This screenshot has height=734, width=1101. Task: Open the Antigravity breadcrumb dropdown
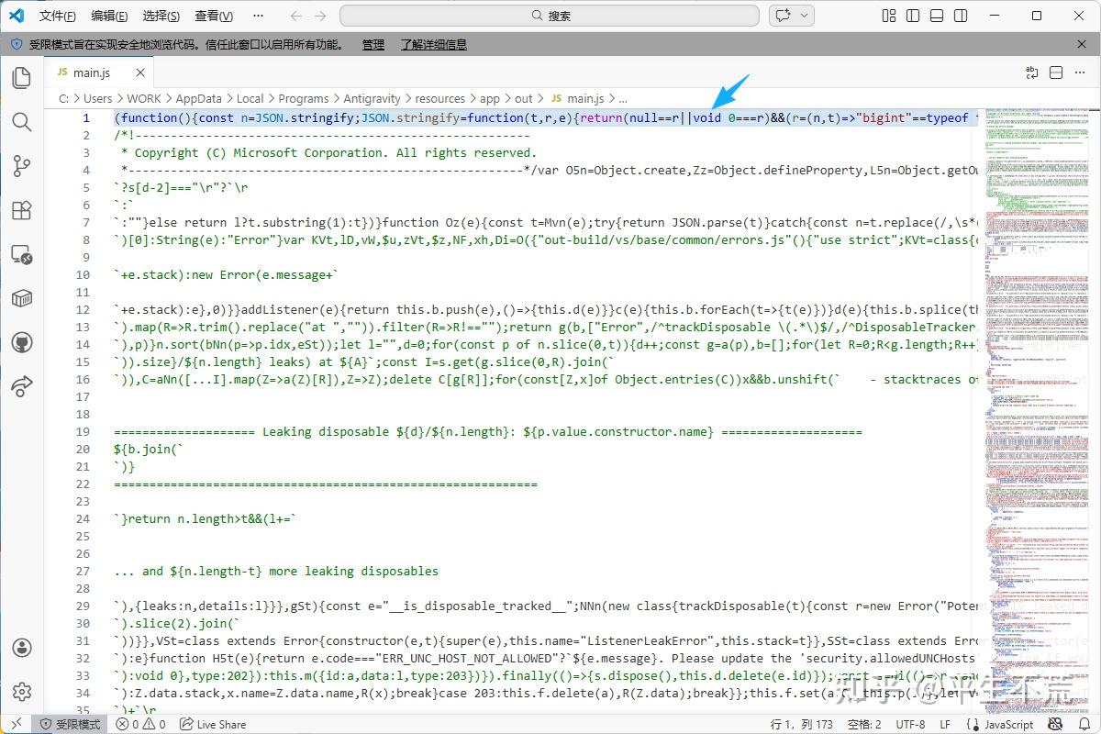(372, 98)
